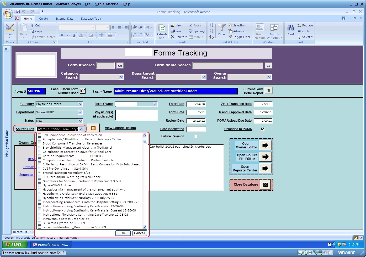
Task: Click scroll-down arrow of source files list
Action: pyautogui.click(x=145, y=227)
